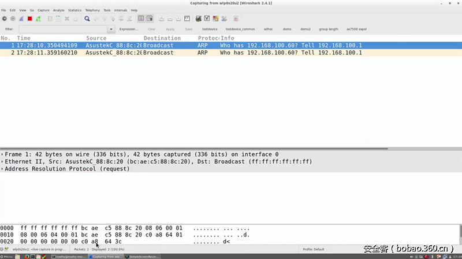The image size is (462, 259).
Task: Click the go to packet number icon
Action: coord(113,18)
